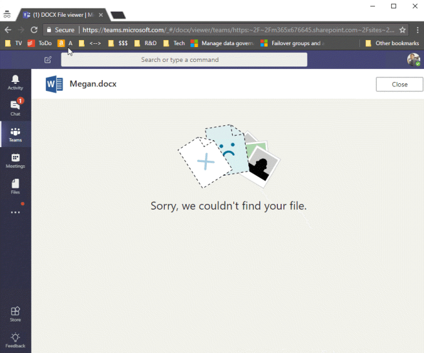Click the Word icon beside Megan.docx
The image size is (424, 353).
click(54, 85)
